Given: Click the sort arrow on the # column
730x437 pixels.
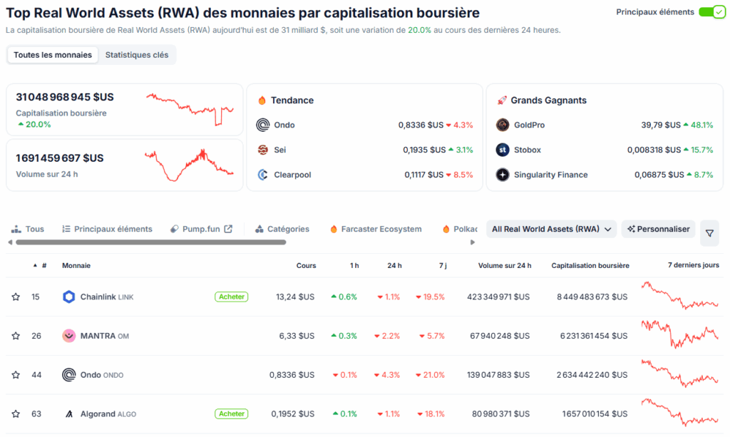Looking at the screenshot, I should click(x=35, y=264).
